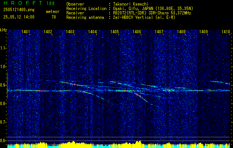The width and height of the screenshot is (233, 148).
Task: Click the 1406 time marker
Action: click(x=137, y=31)
